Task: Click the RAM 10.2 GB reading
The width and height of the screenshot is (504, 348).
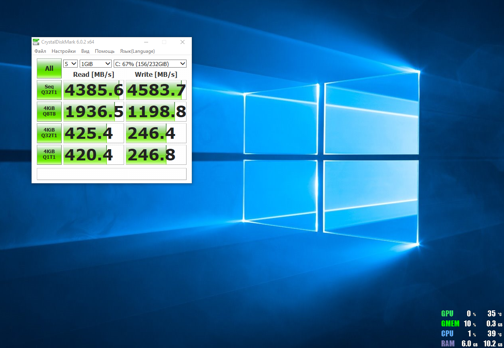Action: [x=492, y=344]
